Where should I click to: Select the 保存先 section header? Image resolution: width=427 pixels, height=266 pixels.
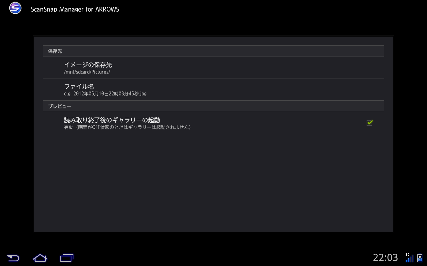coord(213,51)
